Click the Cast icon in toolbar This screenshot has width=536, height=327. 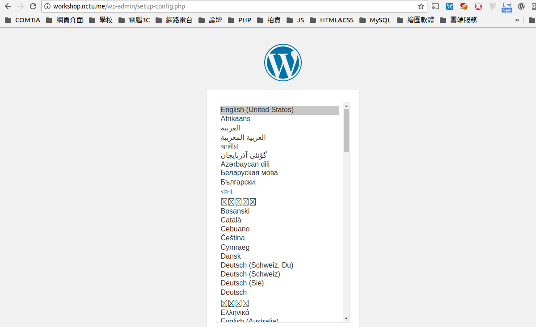point(435,6)
